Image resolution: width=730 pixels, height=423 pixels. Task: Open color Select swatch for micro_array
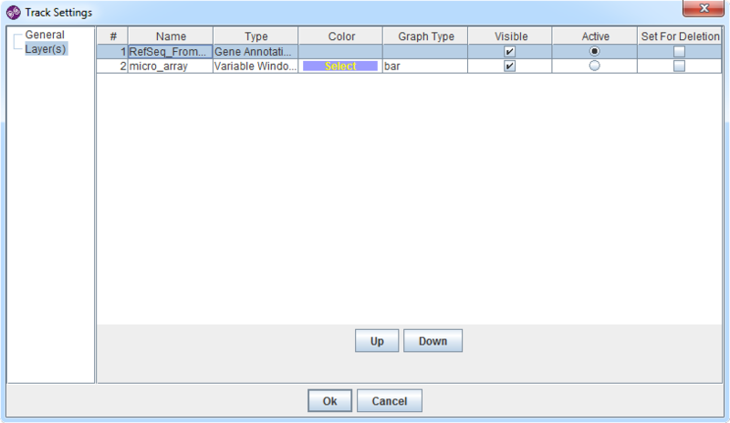pos(340,66)
